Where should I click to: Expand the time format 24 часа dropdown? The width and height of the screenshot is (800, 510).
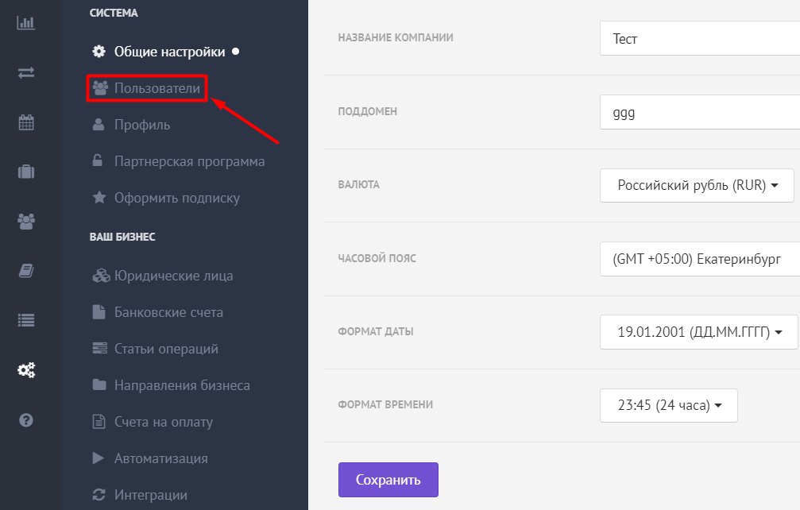coord(668,405)
